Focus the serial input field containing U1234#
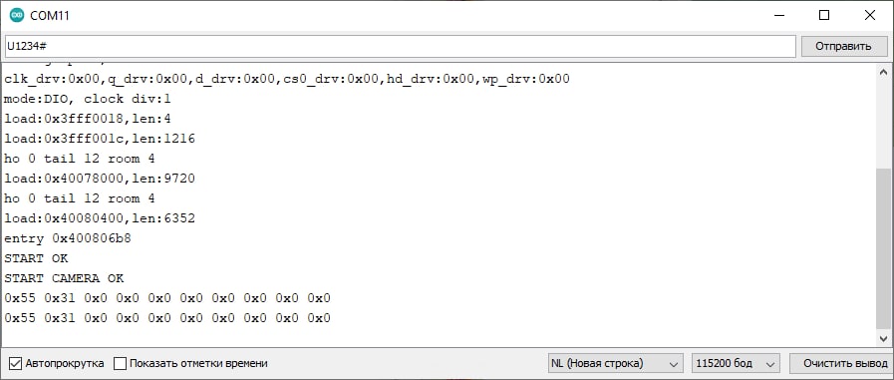This screenshot has height=380, width=894. (x=401, y=46)
